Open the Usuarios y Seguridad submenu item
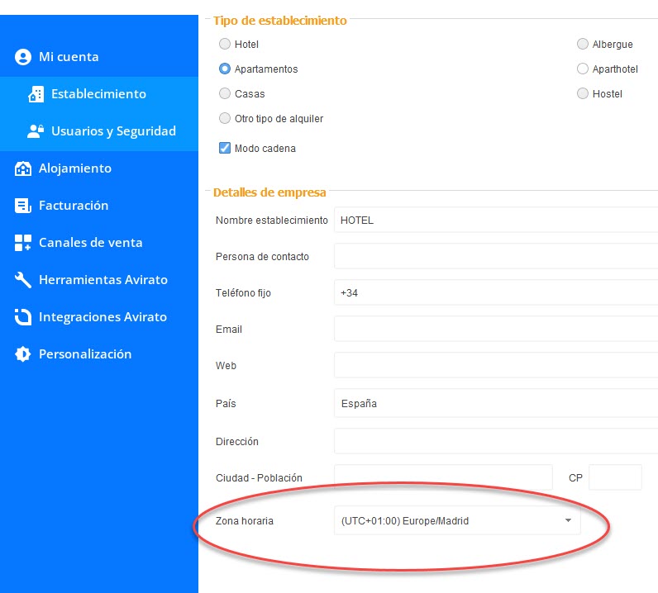Image resolution: width=658 pixels, height=593 pixels. 113,131
